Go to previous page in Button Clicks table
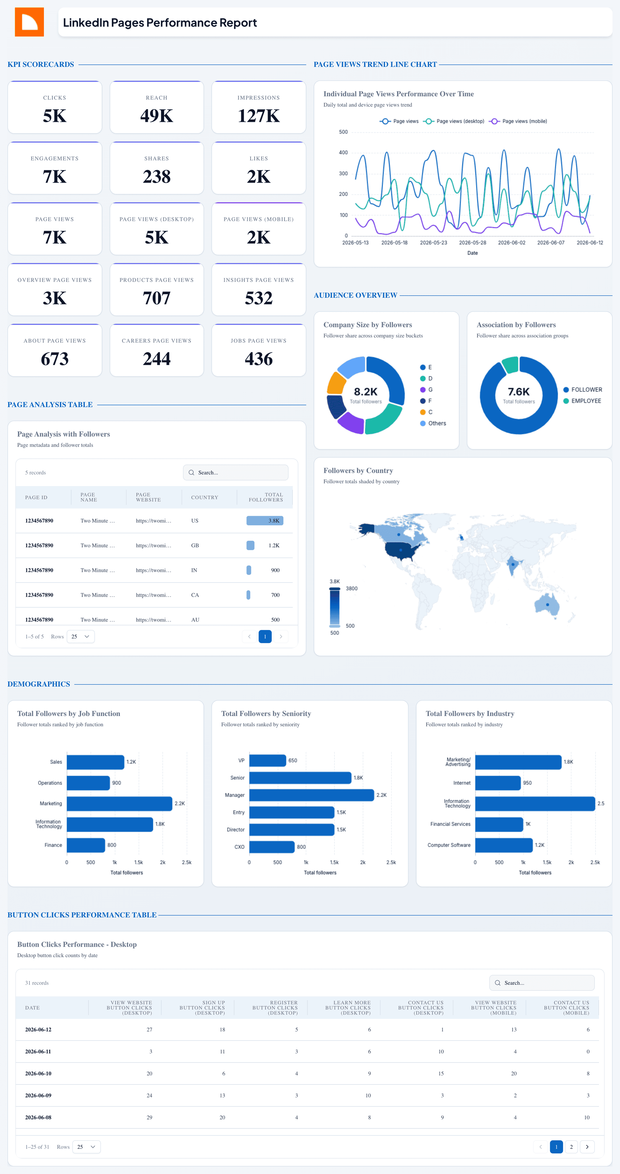The width and height of the screenshot is (620, 1174). pyautogui.click(x=540, y=1147)
